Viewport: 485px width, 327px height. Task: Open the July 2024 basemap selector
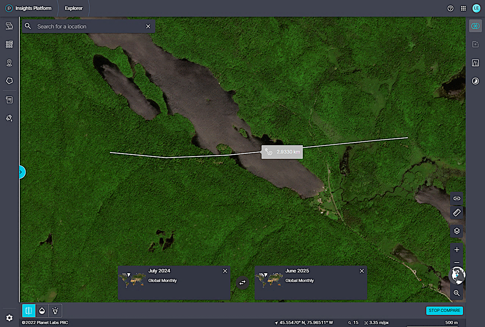[174, 282]
